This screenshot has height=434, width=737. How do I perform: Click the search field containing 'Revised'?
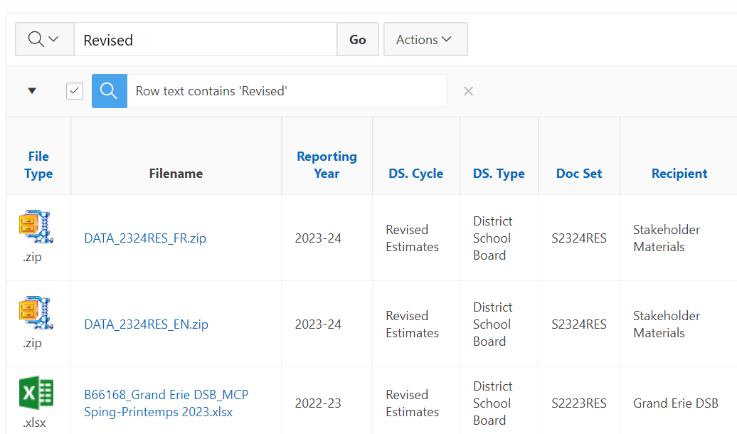[x=205, y=40]
